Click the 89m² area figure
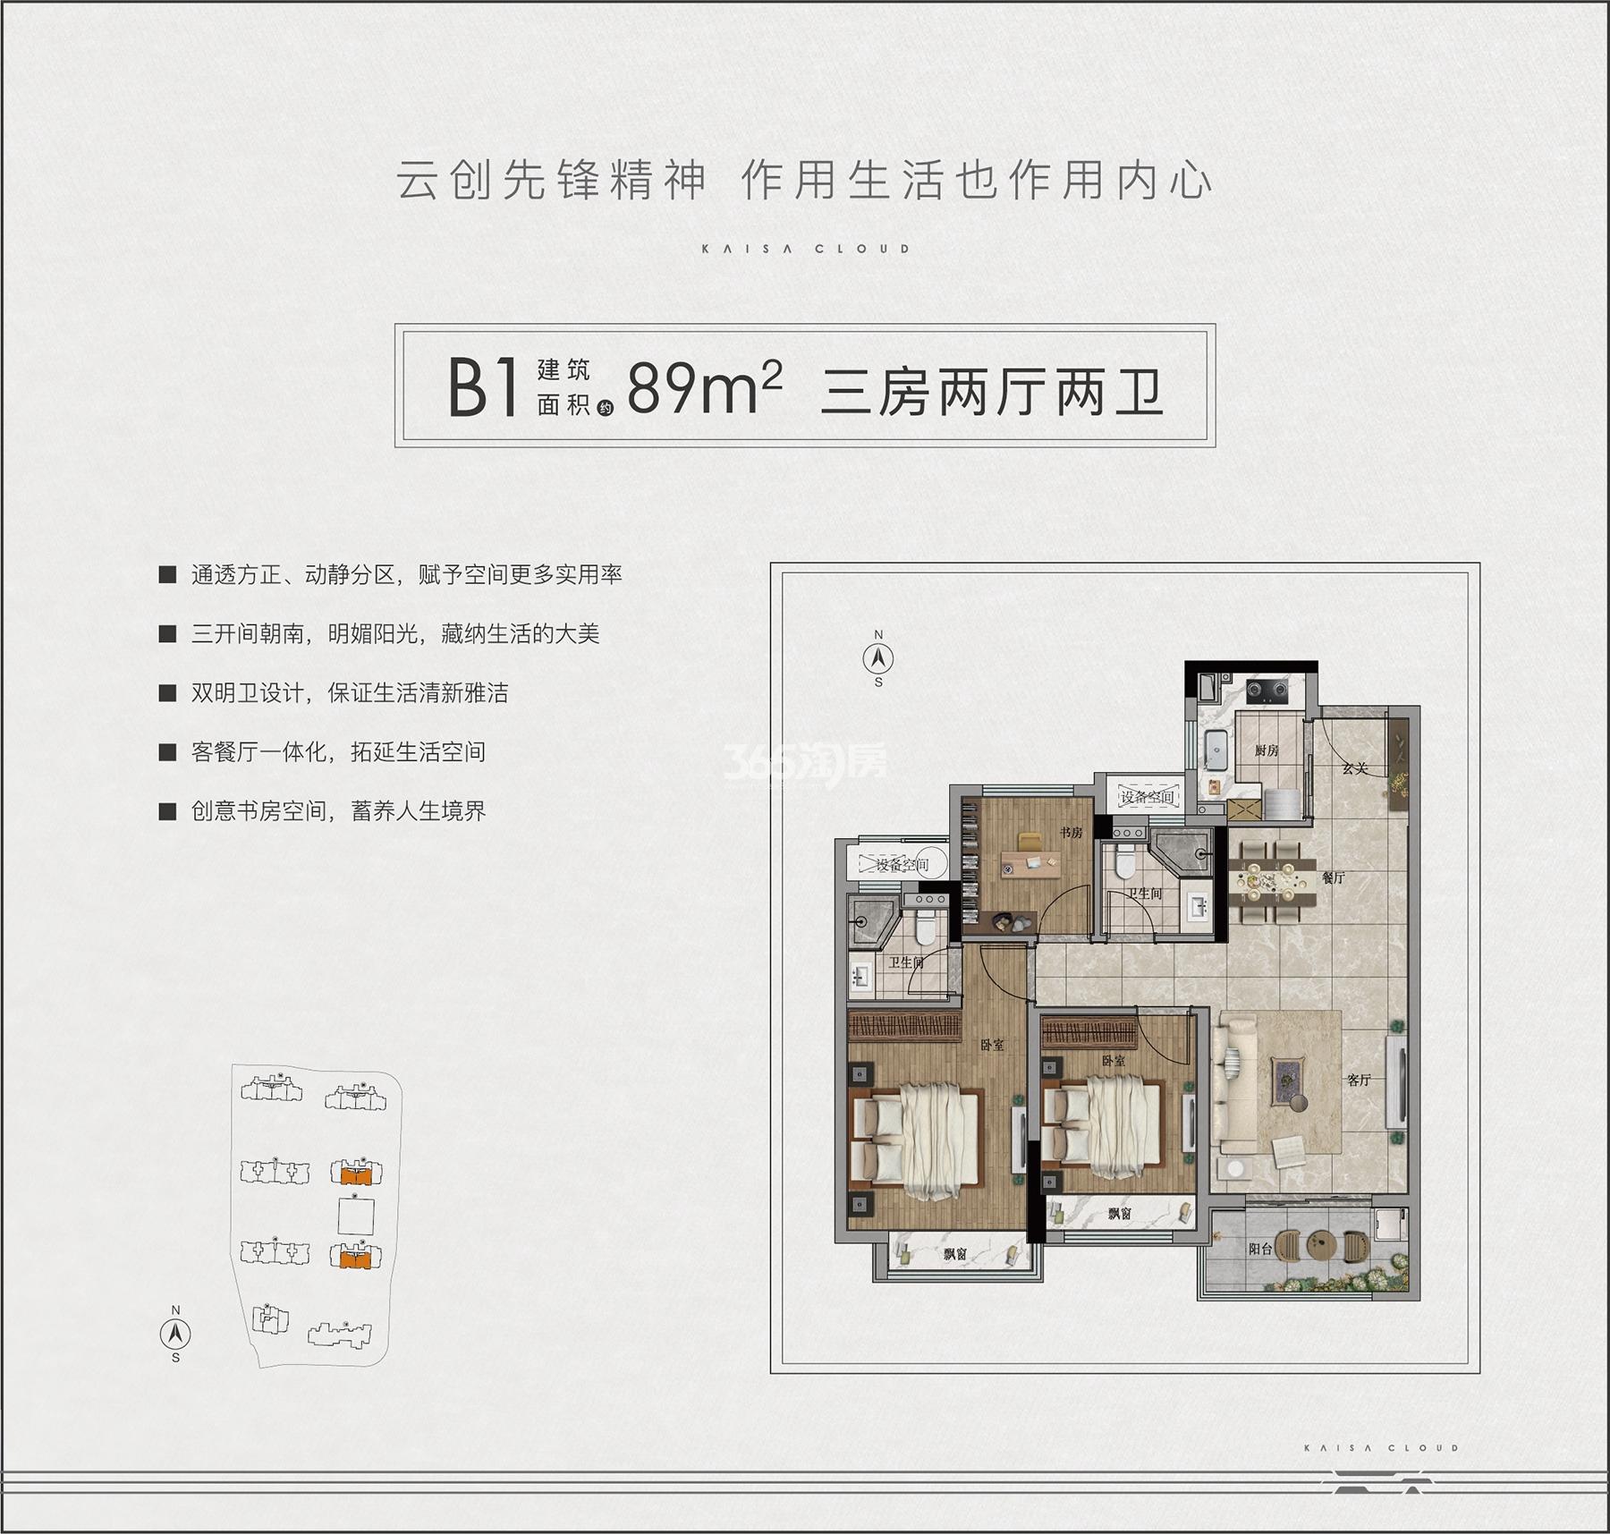Screen dimensions: 1610x1534 [x=704, y=387]
